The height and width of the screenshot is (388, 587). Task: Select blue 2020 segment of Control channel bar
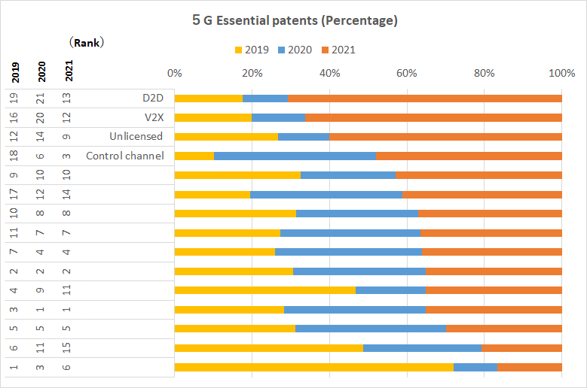click(295, 156)
